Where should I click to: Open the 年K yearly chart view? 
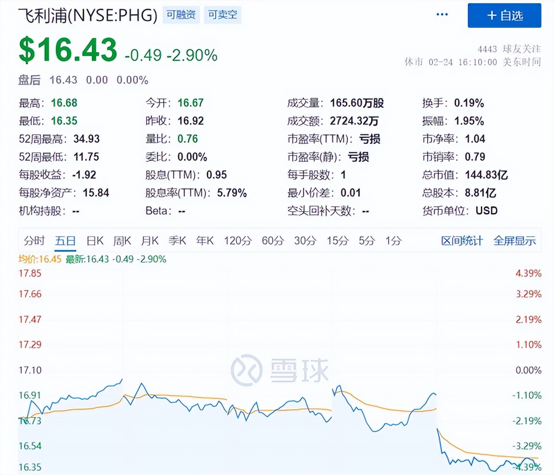[204, 241]
